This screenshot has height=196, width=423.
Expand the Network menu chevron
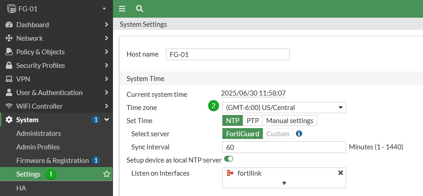106,38
